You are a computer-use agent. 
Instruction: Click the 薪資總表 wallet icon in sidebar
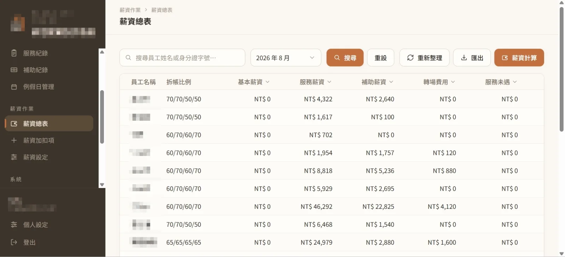pos(14,124)
